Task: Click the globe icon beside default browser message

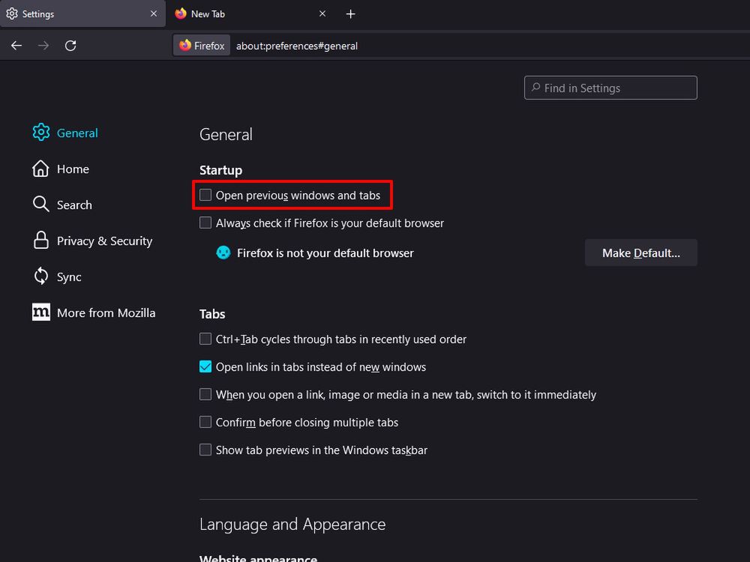Action: pos(223,253)
